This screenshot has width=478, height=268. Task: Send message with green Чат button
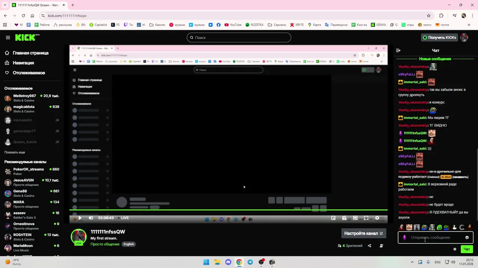(x=466, y=249)
